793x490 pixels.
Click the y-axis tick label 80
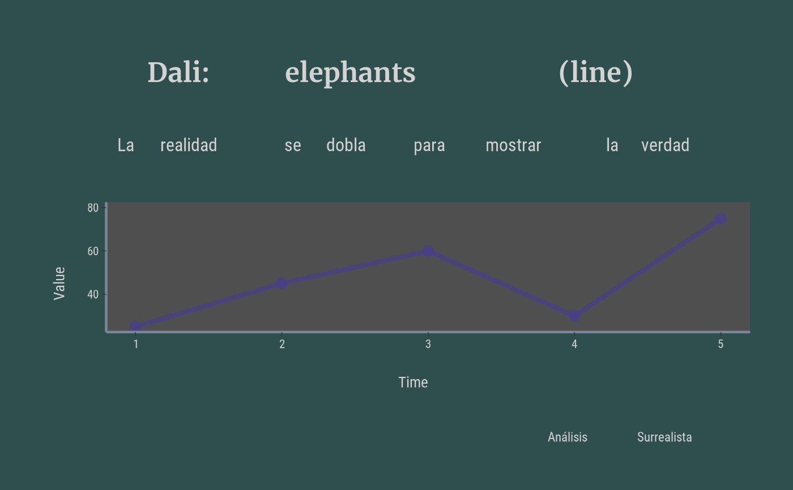[93, 208]
